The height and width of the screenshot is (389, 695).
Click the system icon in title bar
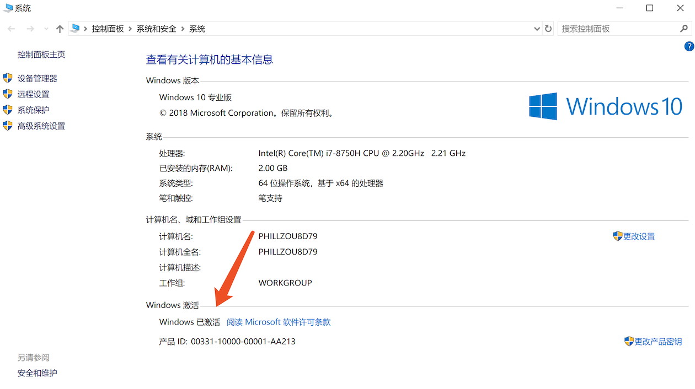(x=8, y=8)
